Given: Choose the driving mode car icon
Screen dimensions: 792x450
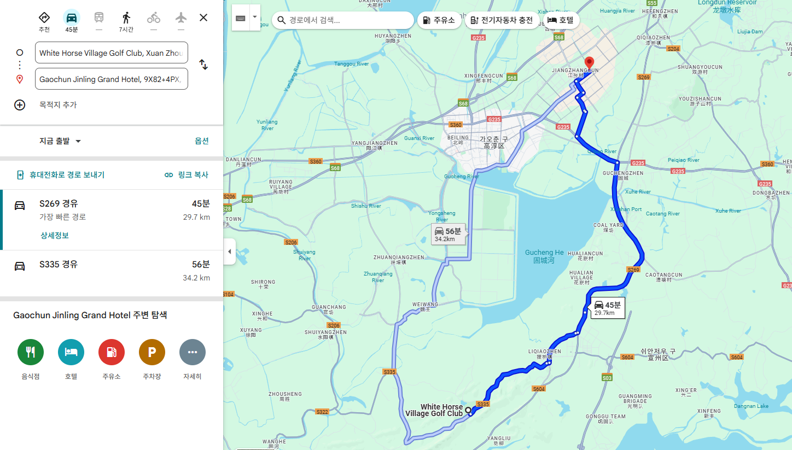Looking at the screenshot, I should click(71, 17).
